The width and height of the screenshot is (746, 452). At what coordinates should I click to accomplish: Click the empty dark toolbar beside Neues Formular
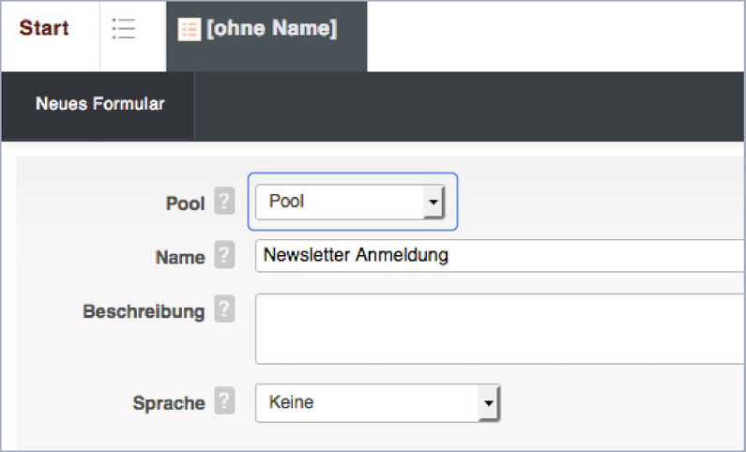pos(469,105)
